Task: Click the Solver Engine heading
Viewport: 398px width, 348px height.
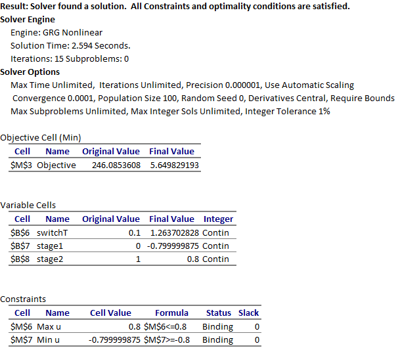Action: pos(28,19)
